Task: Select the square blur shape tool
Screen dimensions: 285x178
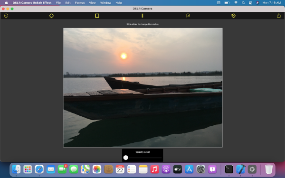Action: pyautogui.click(x=97, y=16)
